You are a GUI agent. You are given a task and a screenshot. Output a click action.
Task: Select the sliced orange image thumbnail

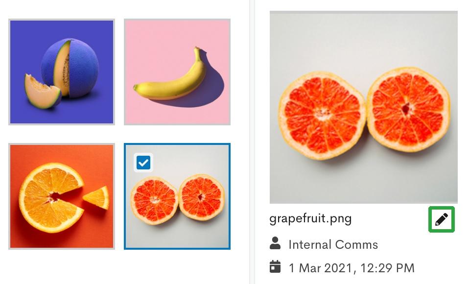62,196
